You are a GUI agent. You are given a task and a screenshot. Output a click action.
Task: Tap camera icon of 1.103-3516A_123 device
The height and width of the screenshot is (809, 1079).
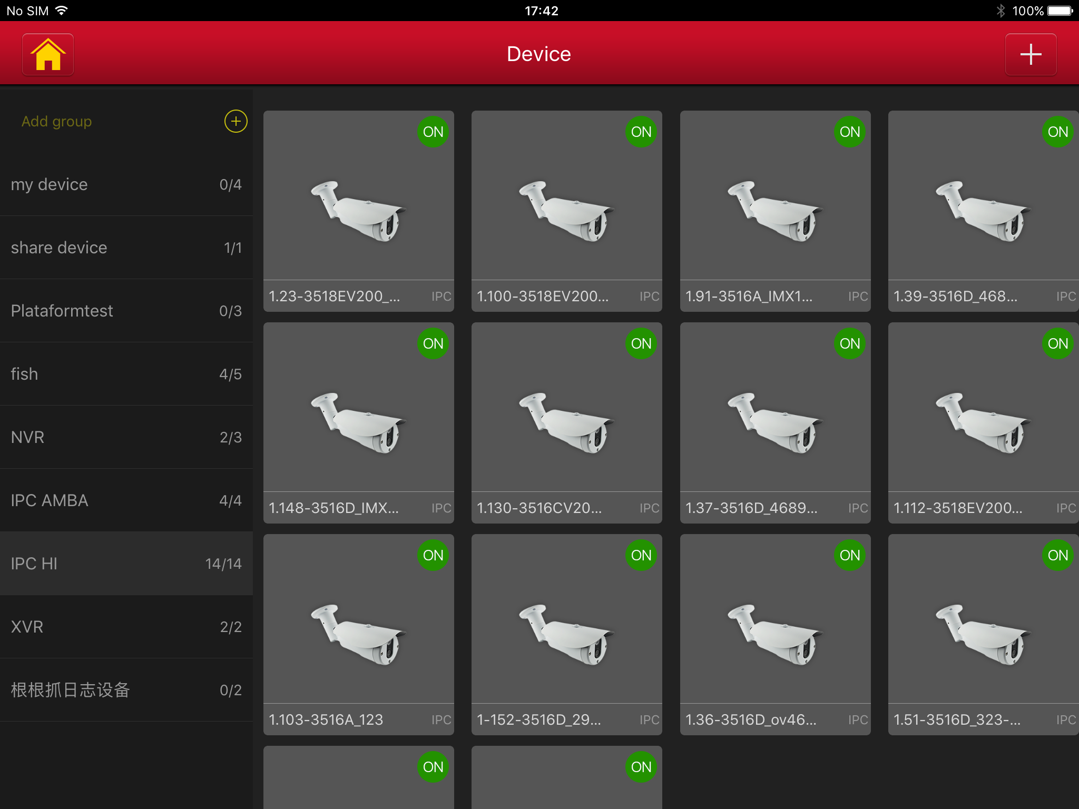click(x=358, y=634)
